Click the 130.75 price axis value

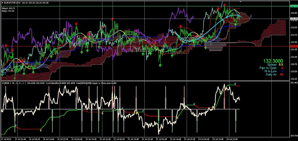pos(294,64)
